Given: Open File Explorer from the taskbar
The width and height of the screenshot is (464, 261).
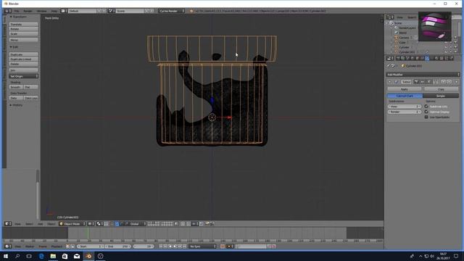Looking at the screenshot, I should pyautogui.click(x=53, y=256).
